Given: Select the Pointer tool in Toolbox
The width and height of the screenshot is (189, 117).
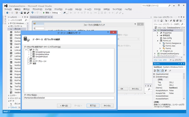Looking at the screenshot, I should click(x=17, y=29).
